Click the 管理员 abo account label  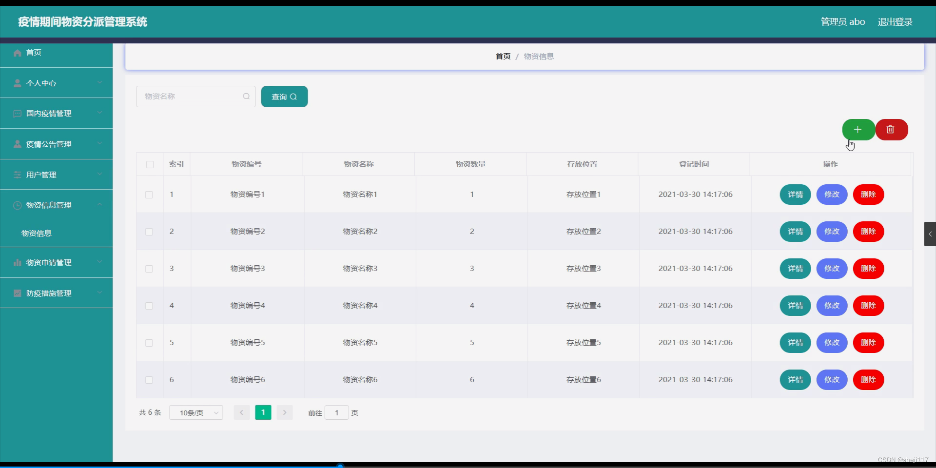point(843,22)
